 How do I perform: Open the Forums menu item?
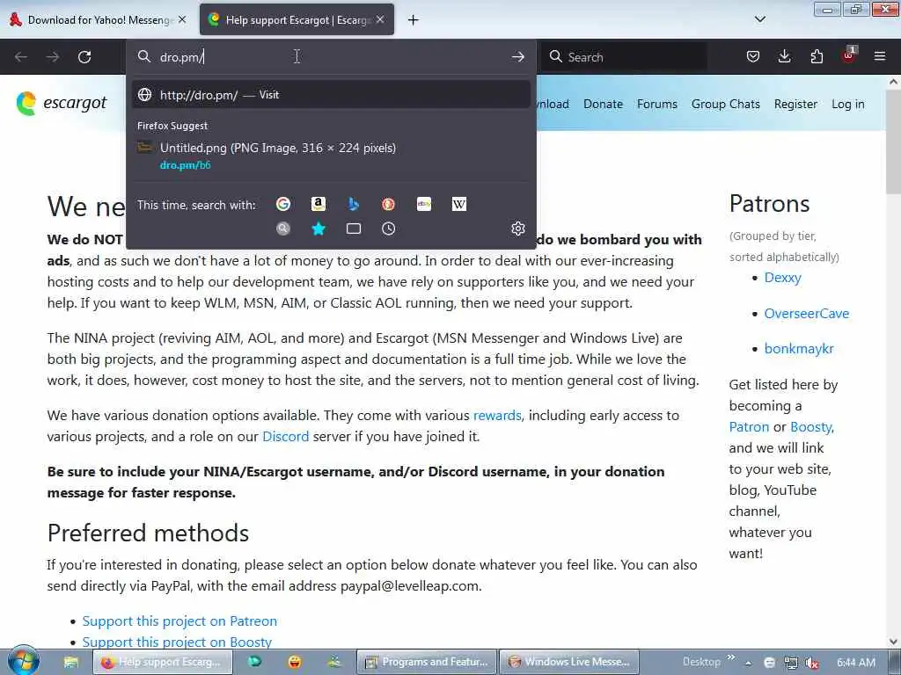pyautogui.click(x=656, y=104)
